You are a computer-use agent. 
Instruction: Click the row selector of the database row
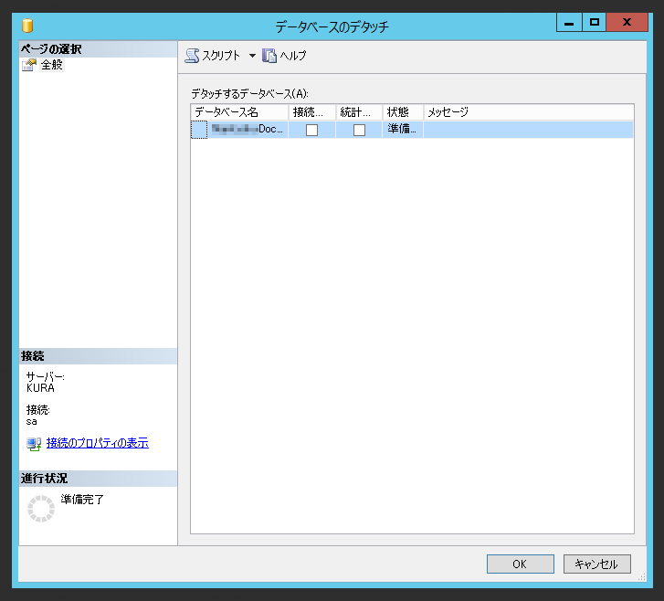click(x=199, y=130)
